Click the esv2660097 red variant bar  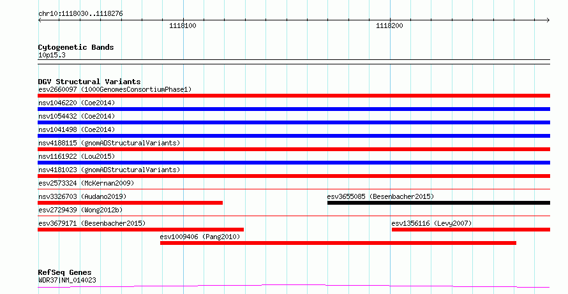[x=294, y=96]
